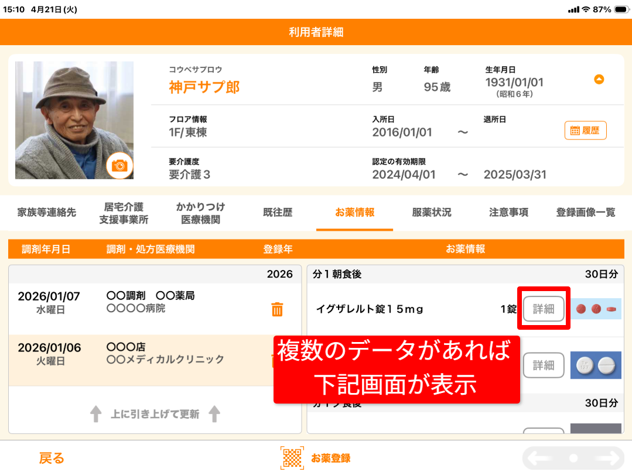Image resolution: width=632 pixels, height=475 pixels.
Task: Tap the page navigation arrows slider
Action: pyautogui.click(x=573, y=458)
